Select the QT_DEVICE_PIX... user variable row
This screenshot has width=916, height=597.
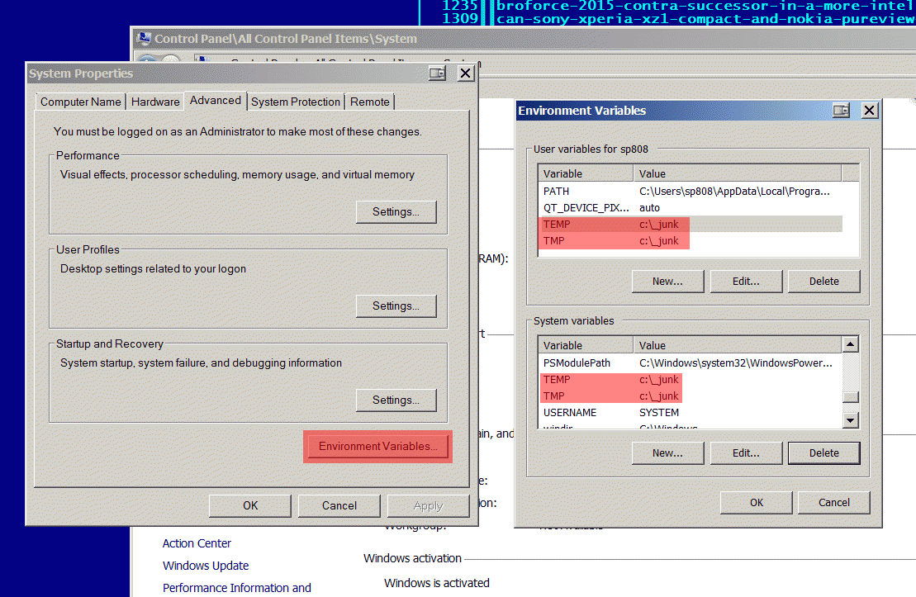coord(690,208)
